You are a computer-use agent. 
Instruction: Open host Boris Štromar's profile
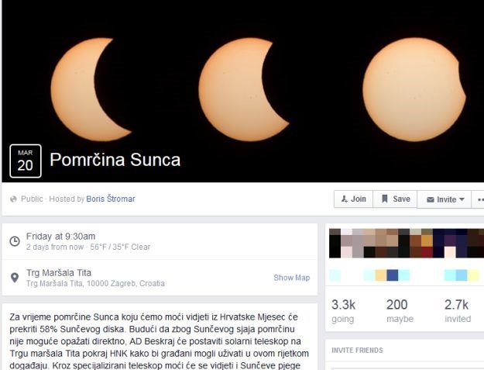(111, 199)
